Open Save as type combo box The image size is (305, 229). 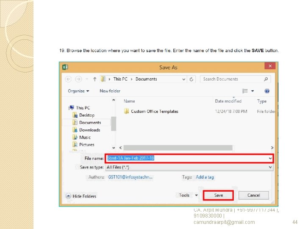pyautogui.click(x=189, y=167)
